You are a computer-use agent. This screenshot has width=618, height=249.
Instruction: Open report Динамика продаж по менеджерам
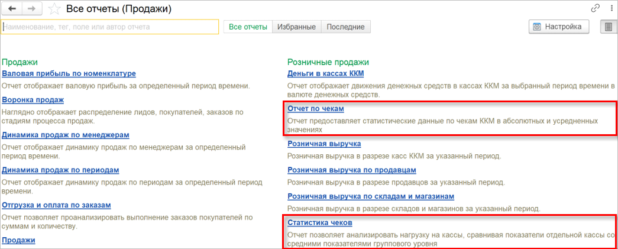click(x=66, y=135)
